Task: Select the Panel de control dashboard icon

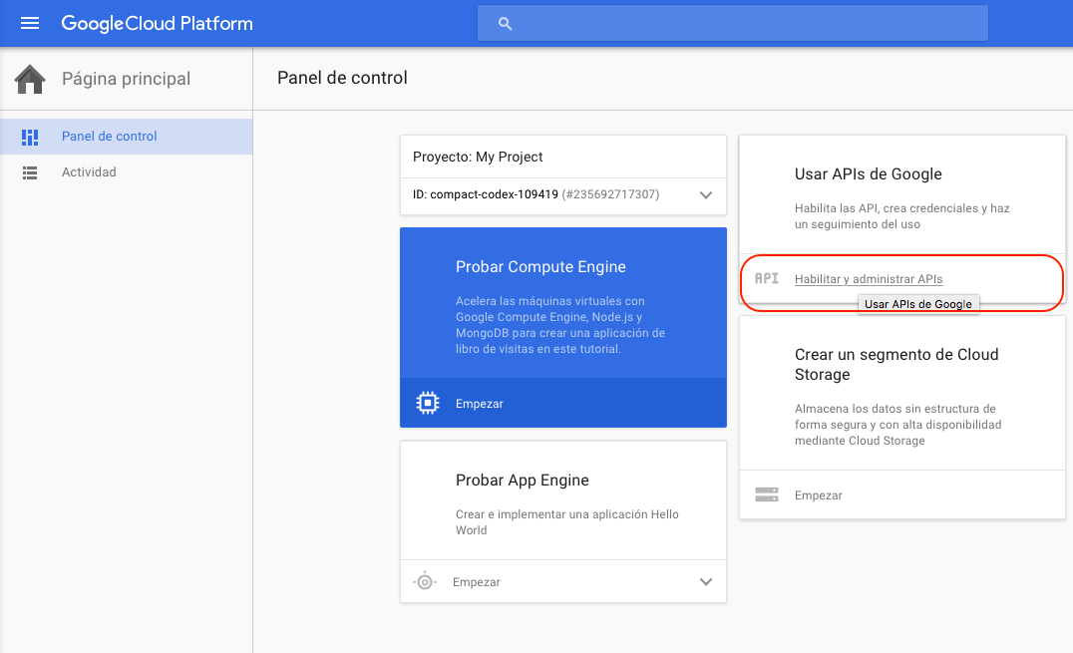Action: point(30,136)
